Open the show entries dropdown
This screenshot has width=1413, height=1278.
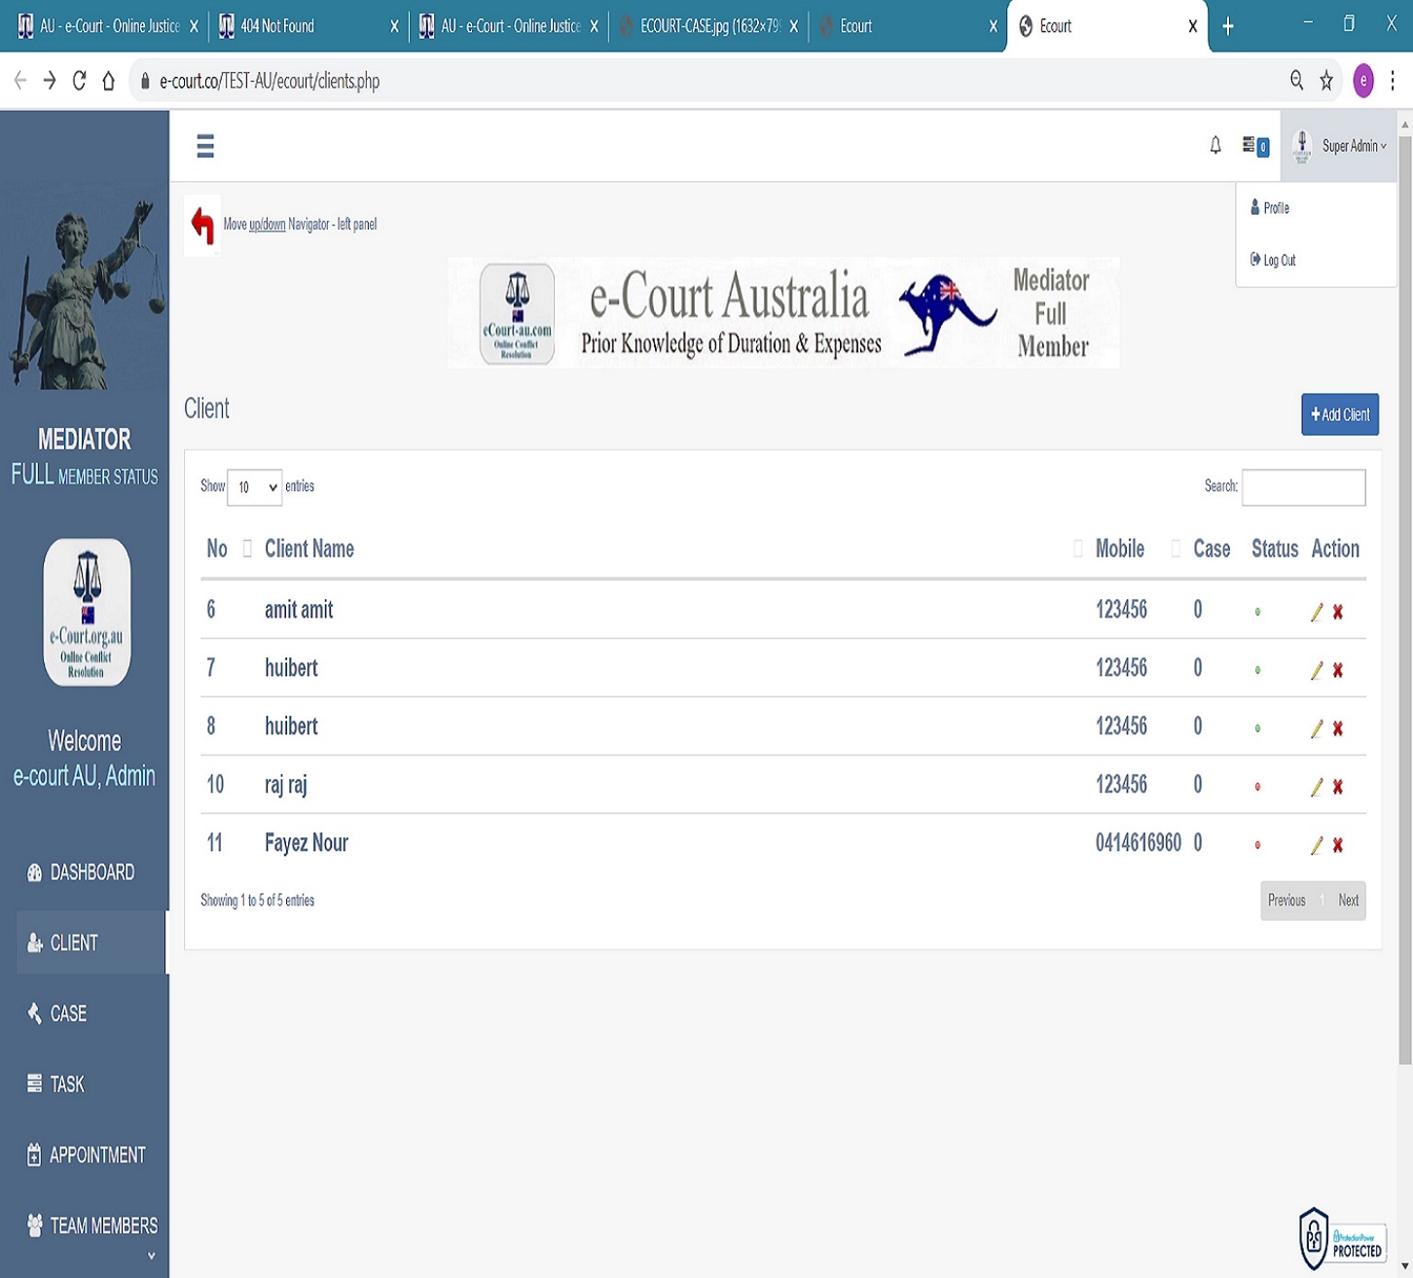(254, 487)
